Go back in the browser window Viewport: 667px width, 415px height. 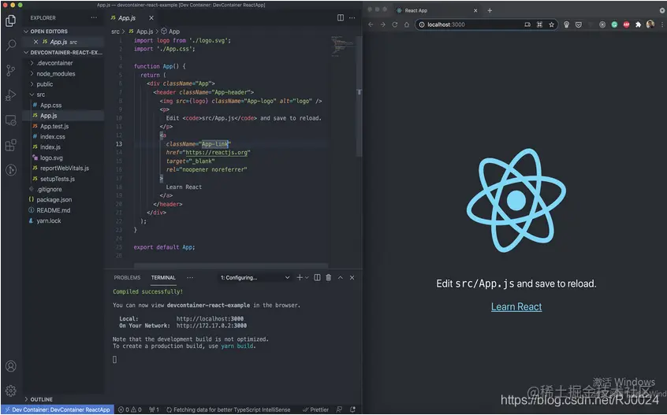[371, 24]
